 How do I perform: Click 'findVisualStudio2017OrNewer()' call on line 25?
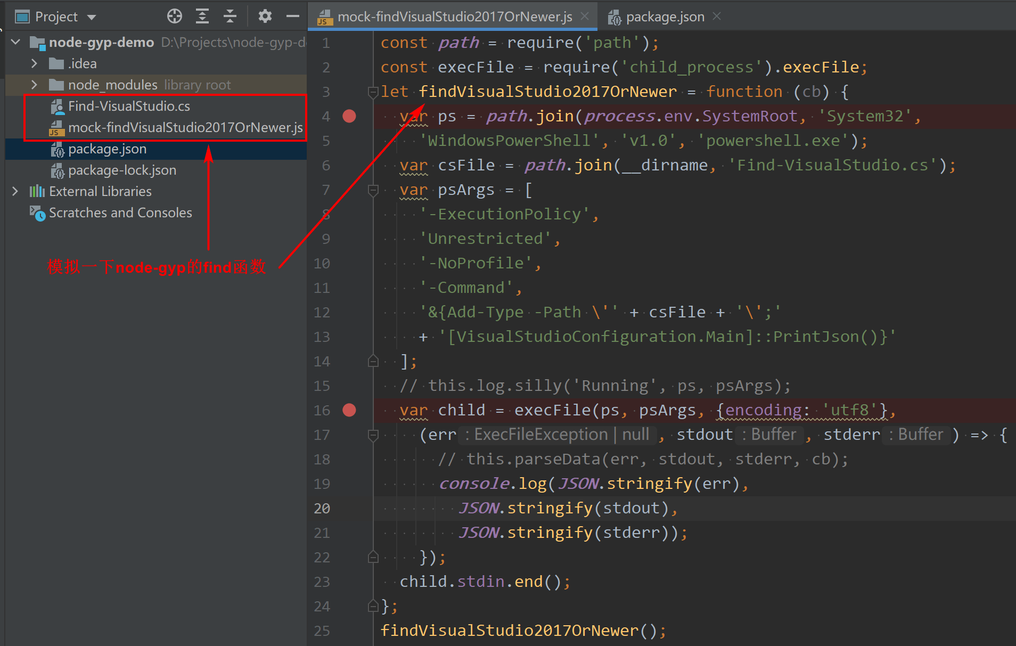point(519,631)
